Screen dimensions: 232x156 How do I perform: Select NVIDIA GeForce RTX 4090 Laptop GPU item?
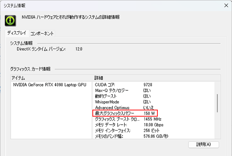[50, 85]
